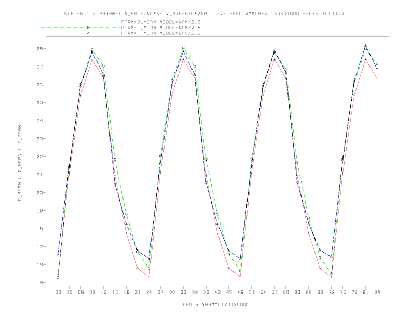This screenshot has height=318, width=411.
Task: Click red plus data marker at hour 84
Action: [377, 78]
